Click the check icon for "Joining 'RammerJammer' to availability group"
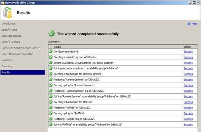 point(51,96)
